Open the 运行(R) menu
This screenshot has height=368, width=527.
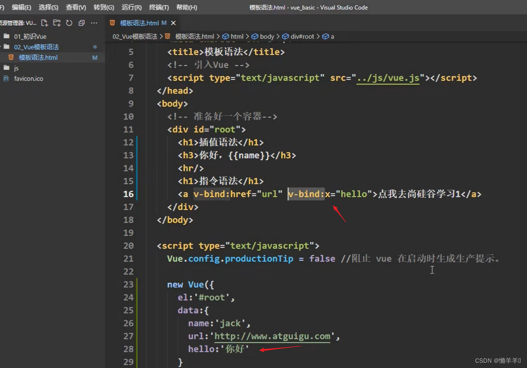[131, 7]
